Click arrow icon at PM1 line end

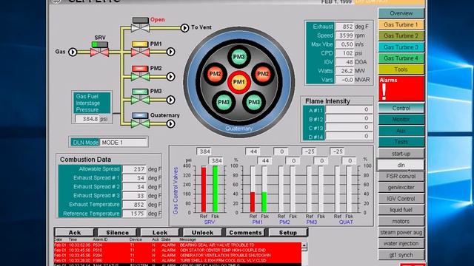tap(170, 52)
